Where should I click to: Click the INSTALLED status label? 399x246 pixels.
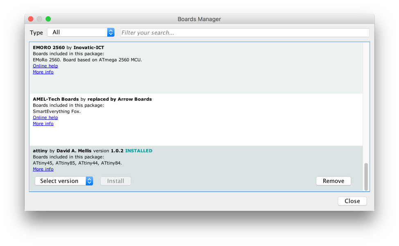139,151
